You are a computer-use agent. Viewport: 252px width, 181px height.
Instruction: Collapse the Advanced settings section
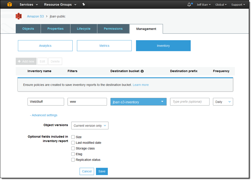[44, 115]
